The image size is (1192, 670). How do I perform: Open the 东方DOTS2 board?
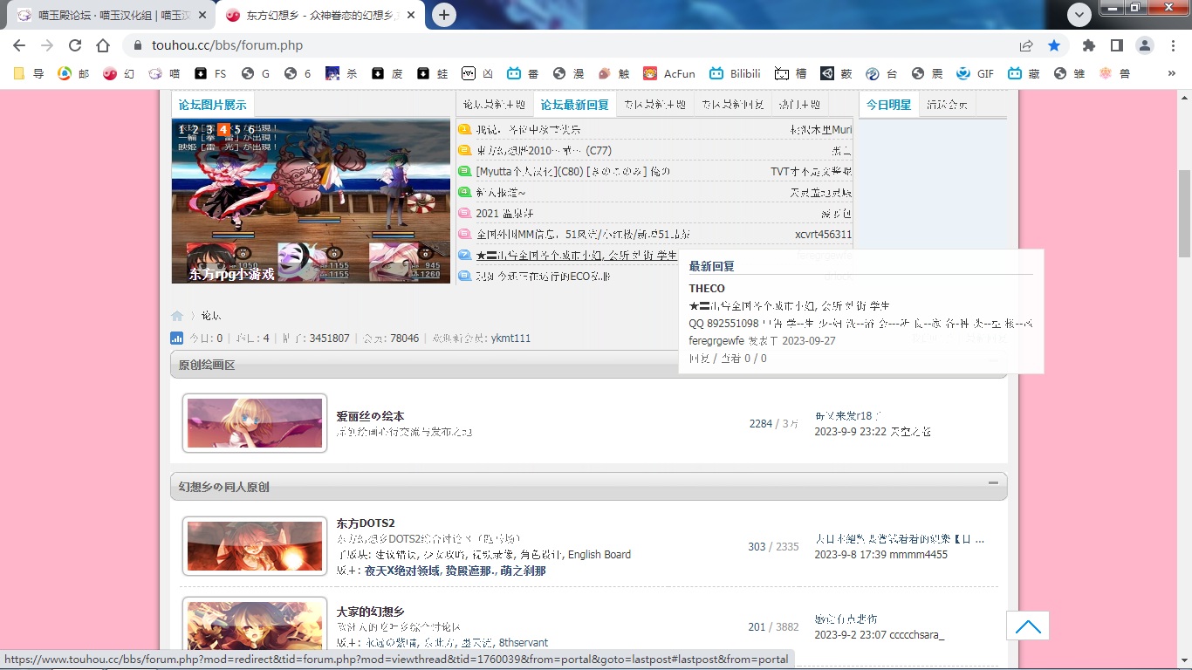tap(366, 523)
